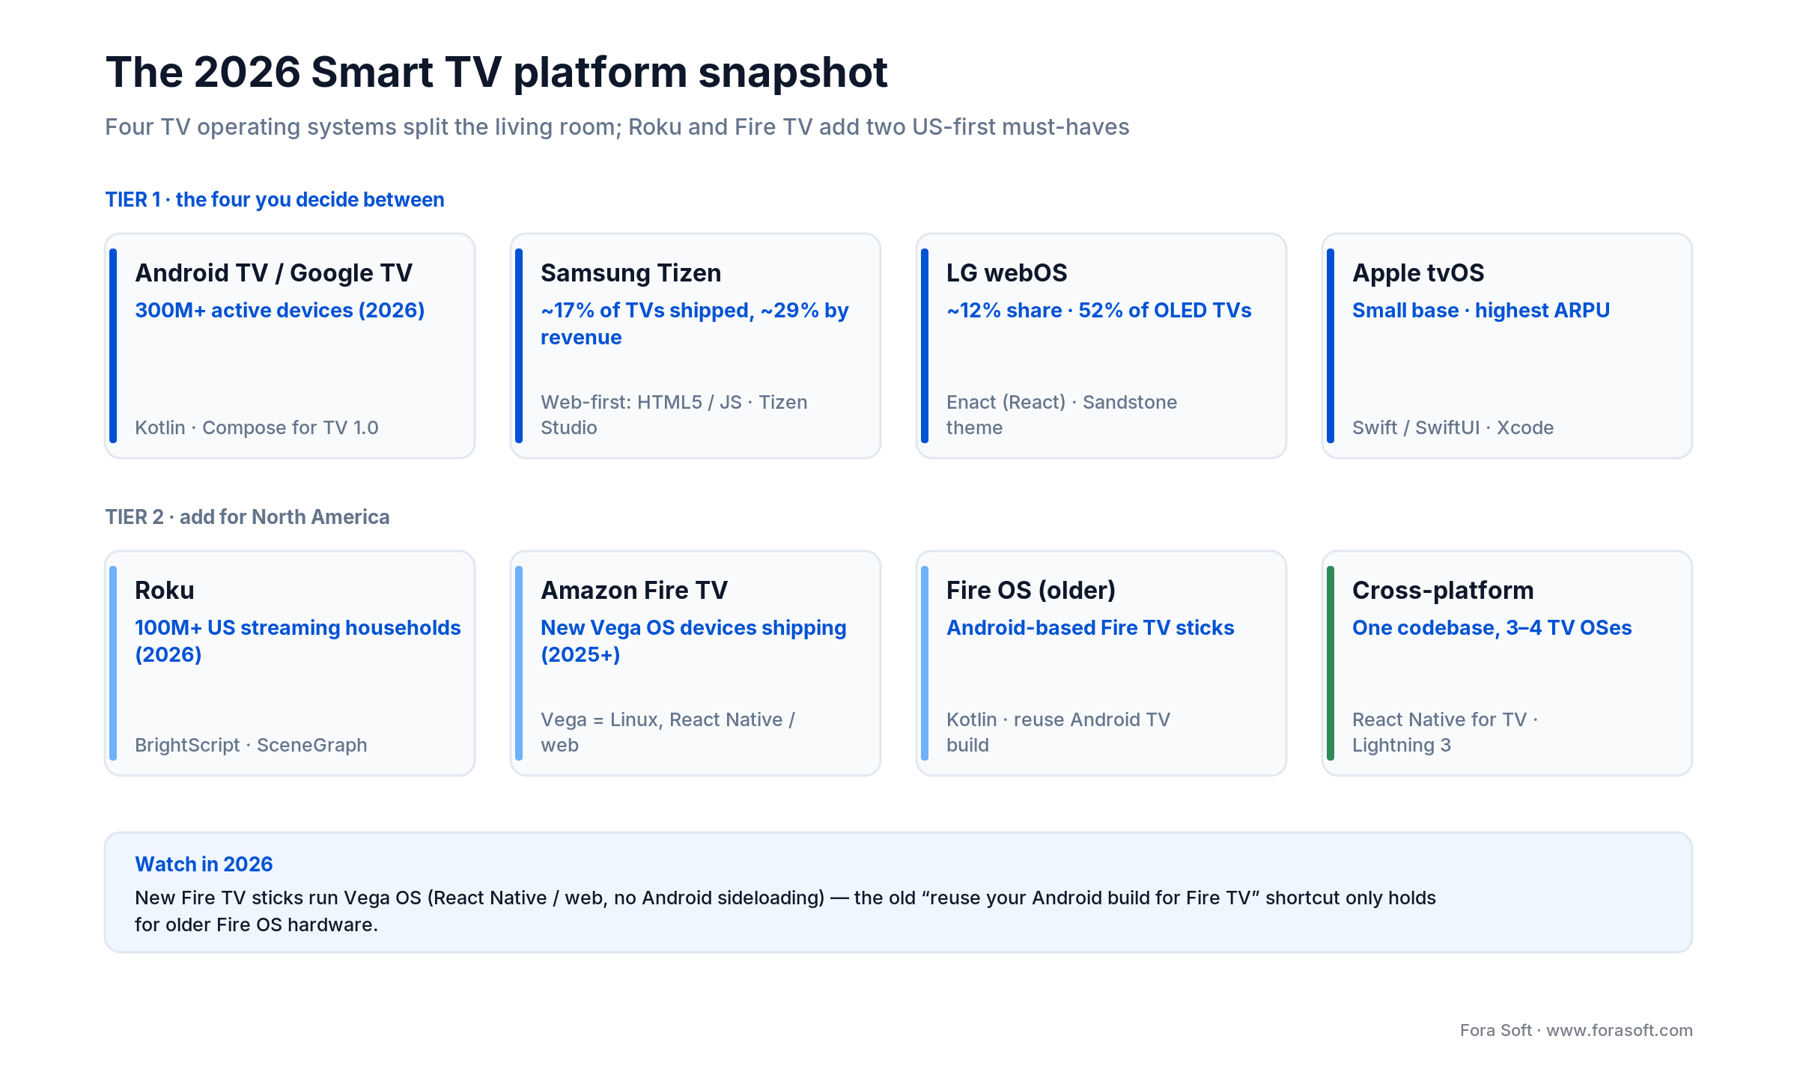Click 'Web-first: HTML5 / JS · Tizen Studio' text
Image resolution: width=1797 pixels, height=1066 pixels.
(x=674, y=415)
